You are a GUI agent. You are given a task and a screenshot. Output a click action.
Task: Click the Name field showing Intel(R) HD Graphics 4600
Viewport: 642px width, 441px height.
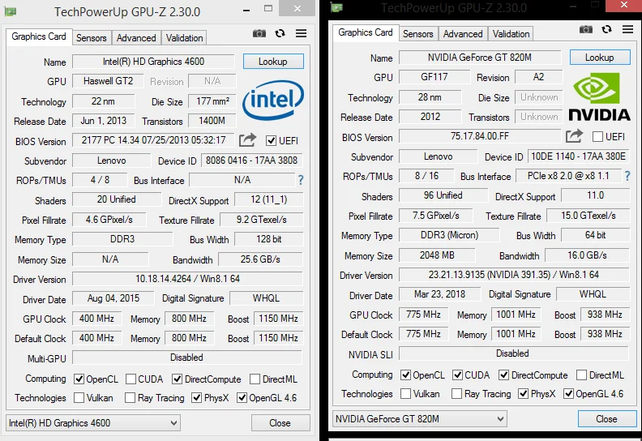tap(153, 62)
